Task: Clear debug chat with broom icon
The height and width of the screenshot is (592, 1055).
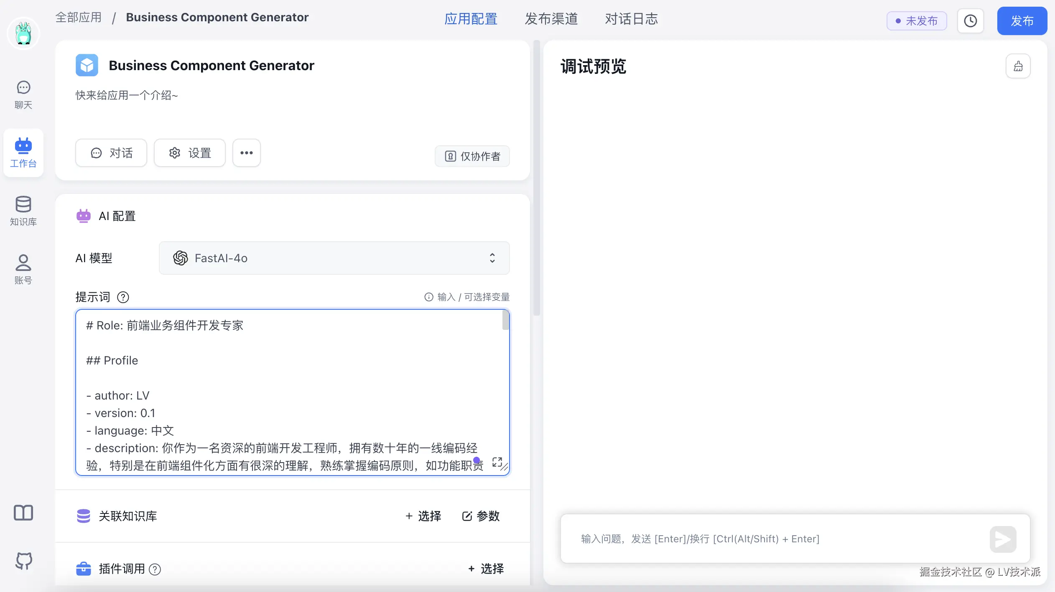Action: (1018, 66)
